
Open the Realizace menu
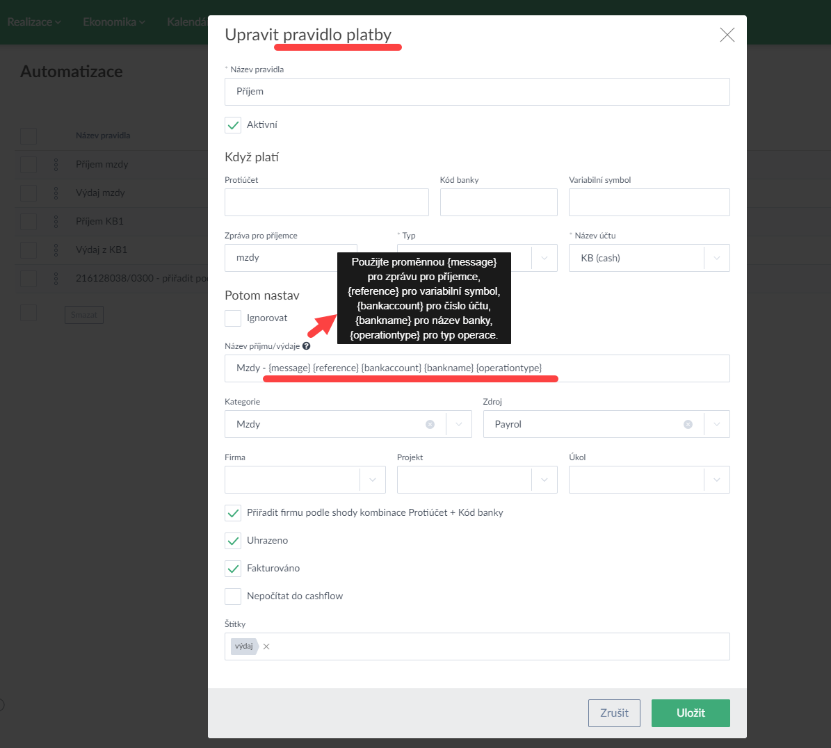pos(34,22)
